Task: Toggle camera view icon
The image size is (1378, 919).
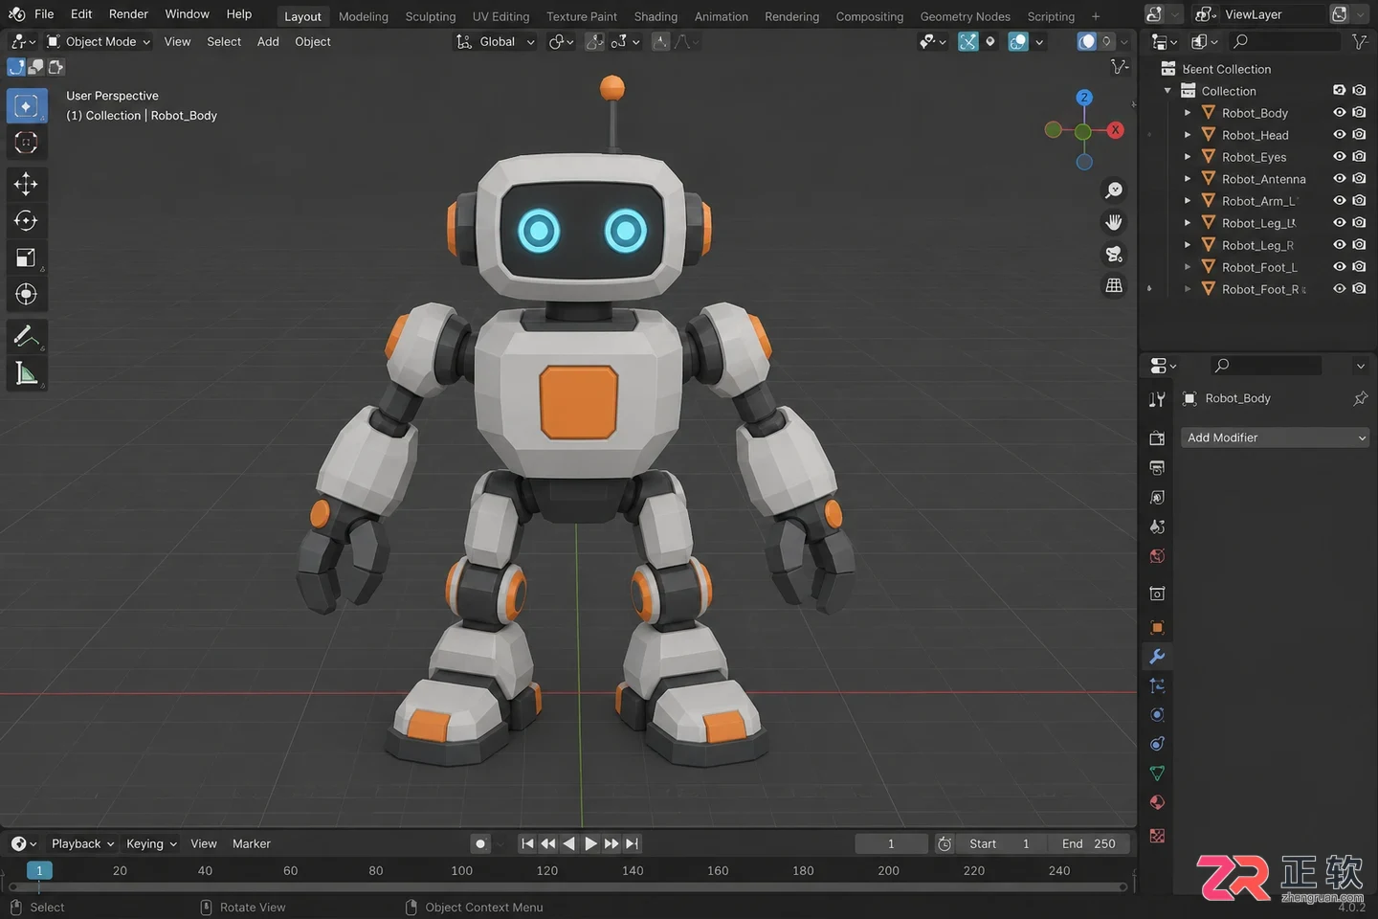Action: 1114,254
